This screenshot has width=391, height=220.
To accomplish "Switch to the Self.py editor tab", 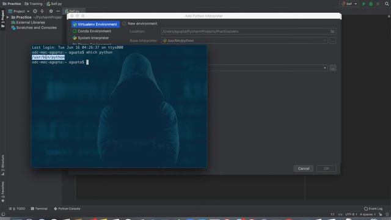I will coord(73,11).
